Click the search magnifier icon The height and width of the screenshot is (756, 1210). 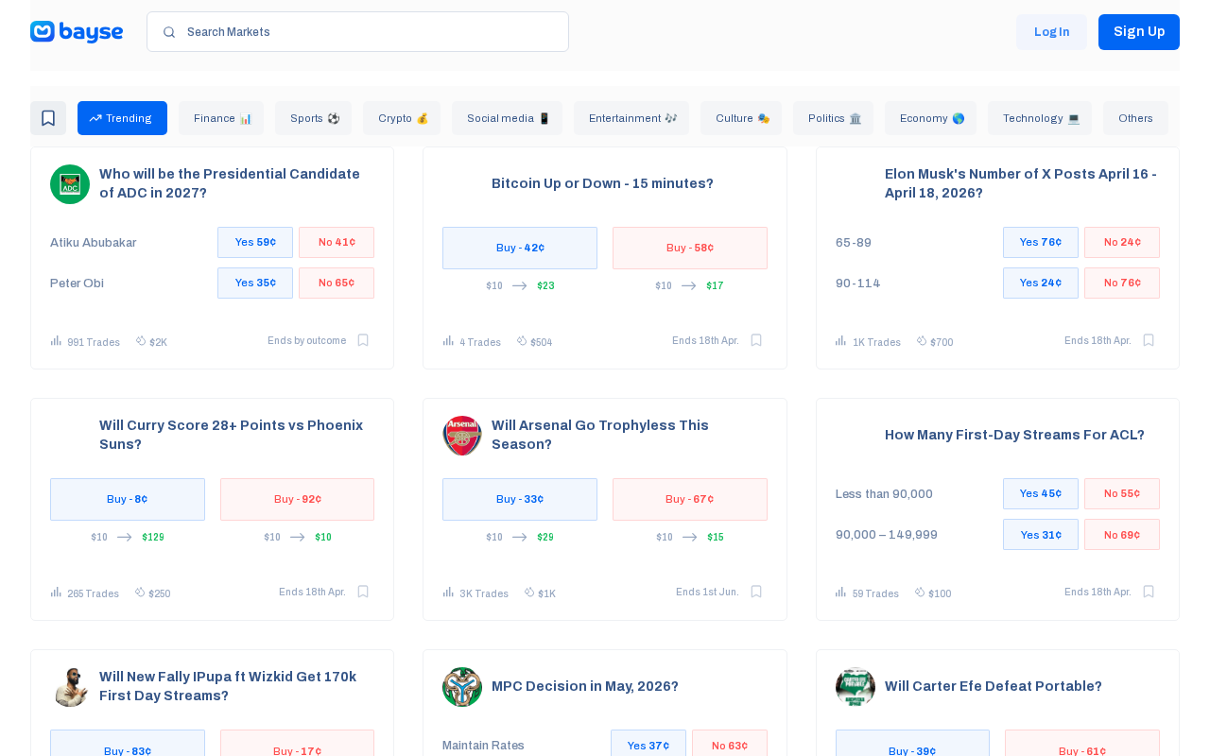169,32
